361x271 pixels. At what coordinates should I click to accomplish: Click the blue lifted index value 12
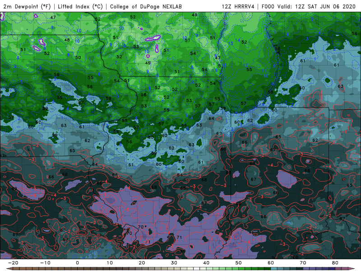click(245, 65)
